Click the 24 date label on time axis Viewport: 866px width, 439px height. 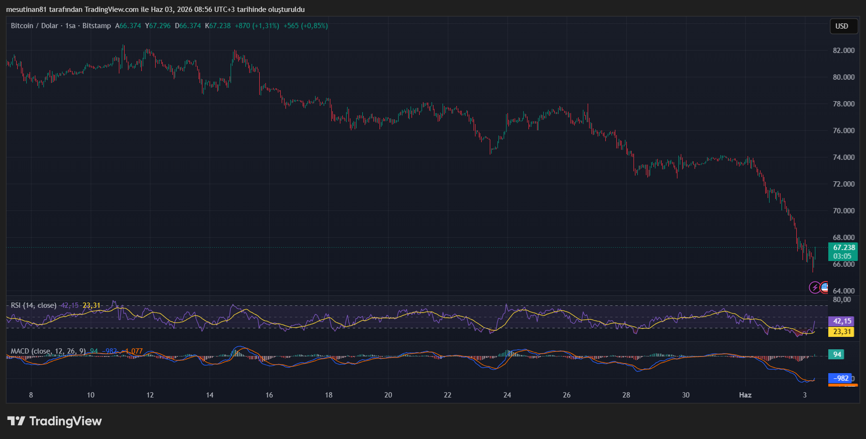click(507, 395)
